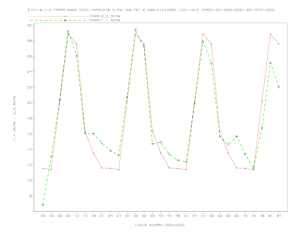This screenshot has height=235, width=304.
Task: Click x-axis forecast hour label 63
Action: [220, 216]
